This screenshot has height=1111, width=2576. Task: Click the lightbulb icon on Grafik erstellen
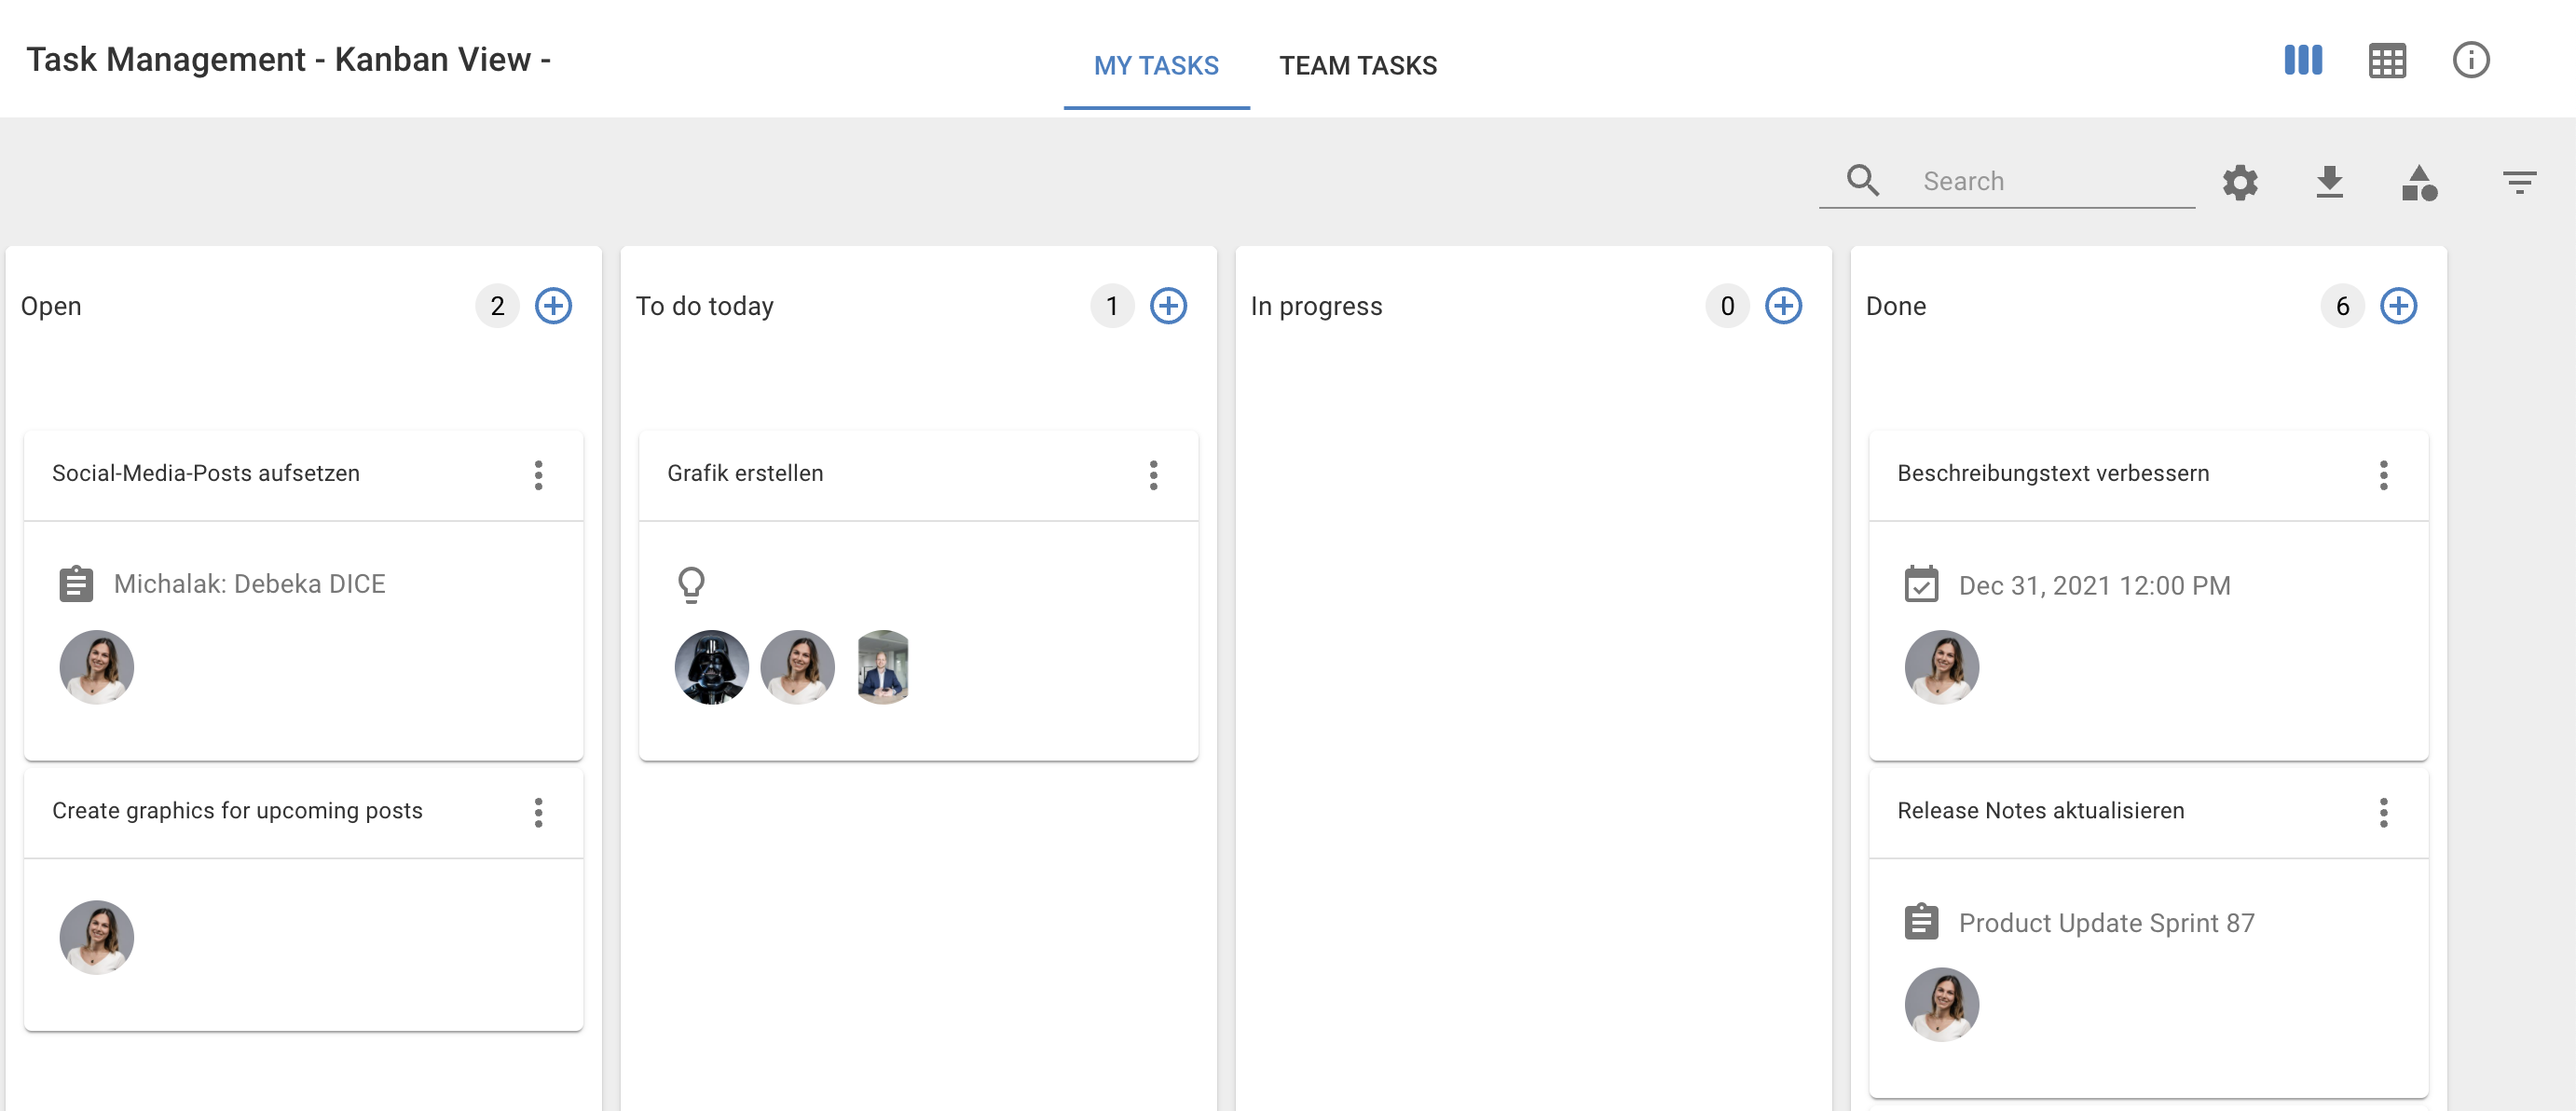[691, 584]
